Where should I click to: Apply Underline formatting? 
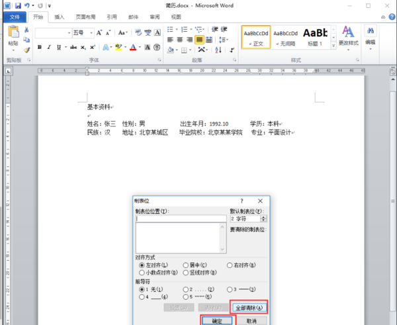tap(59, 47)
